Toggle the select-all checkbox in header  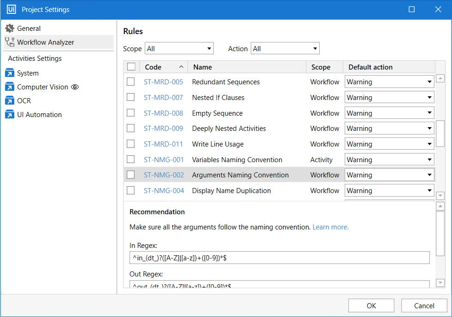point(131,67)
